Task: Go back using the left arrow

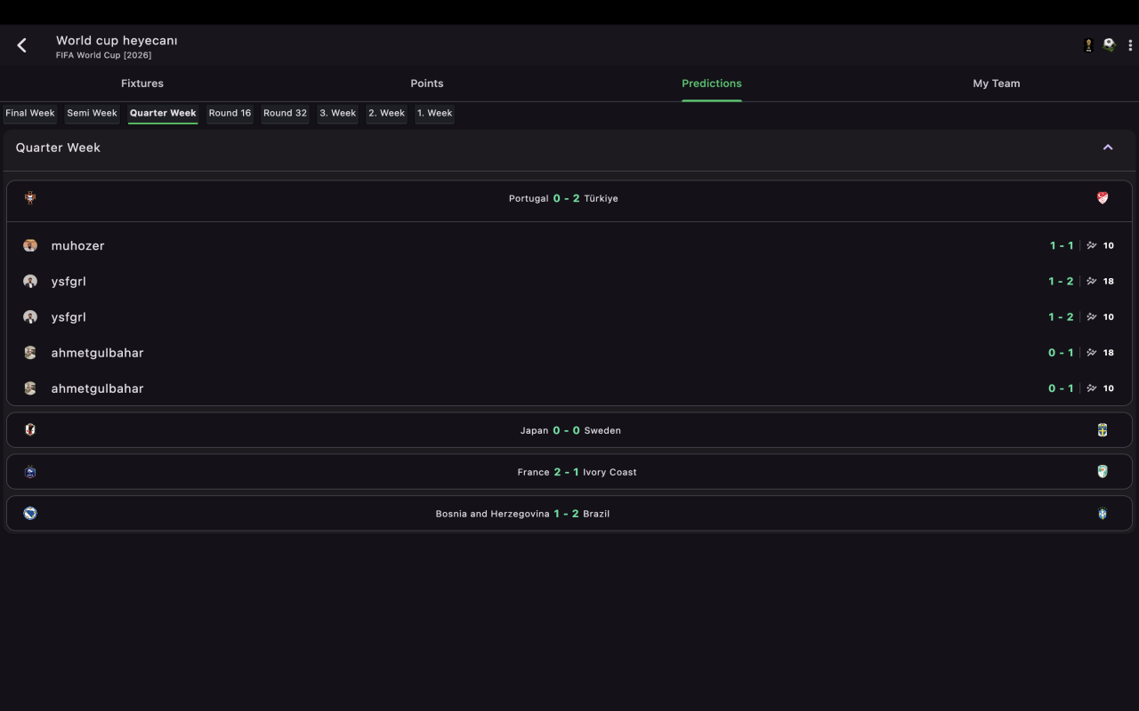Action: click(x=22, y=45)
